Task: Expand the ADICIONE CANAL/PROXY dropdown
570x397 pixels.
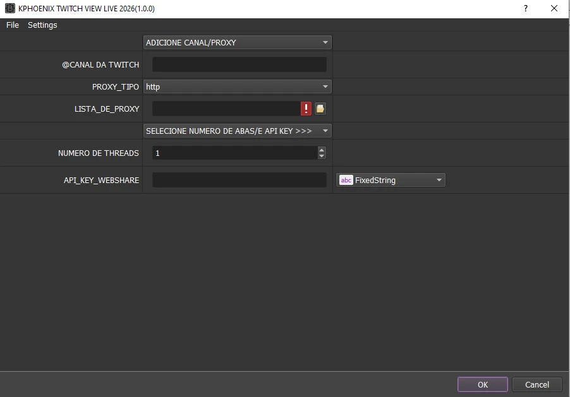Action: [238, 42]
